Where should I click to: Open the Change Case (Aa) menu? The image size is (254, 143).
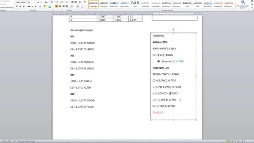click(x=46, y=2)
